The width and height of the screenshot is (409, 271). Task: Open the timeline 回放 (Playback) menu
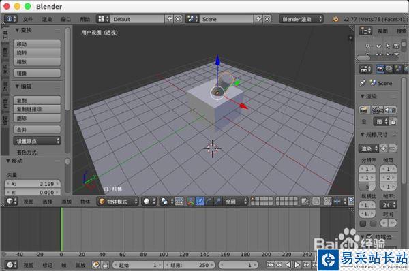click(80, 265)
